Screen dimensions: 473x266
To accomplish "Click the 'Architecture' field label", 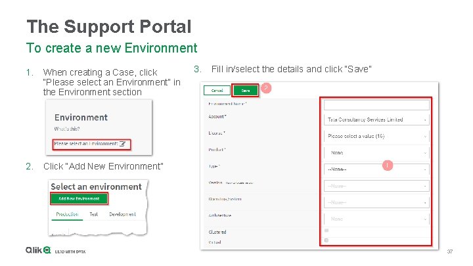I will pyautogui.click(x=219, y=215).
